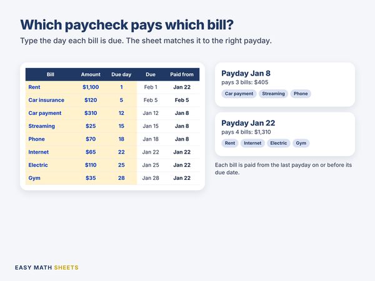Click 'pays 4 bills: $1,310' summary
Image resolution: width=375 pixels, height=281 pixels.
pos(246,132)
